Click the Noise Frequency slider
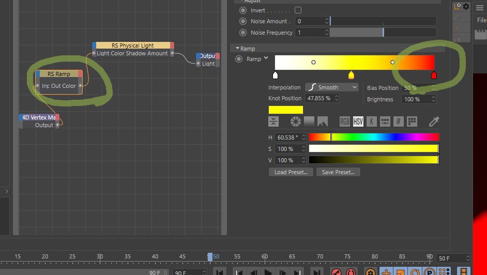 [383, 33]
